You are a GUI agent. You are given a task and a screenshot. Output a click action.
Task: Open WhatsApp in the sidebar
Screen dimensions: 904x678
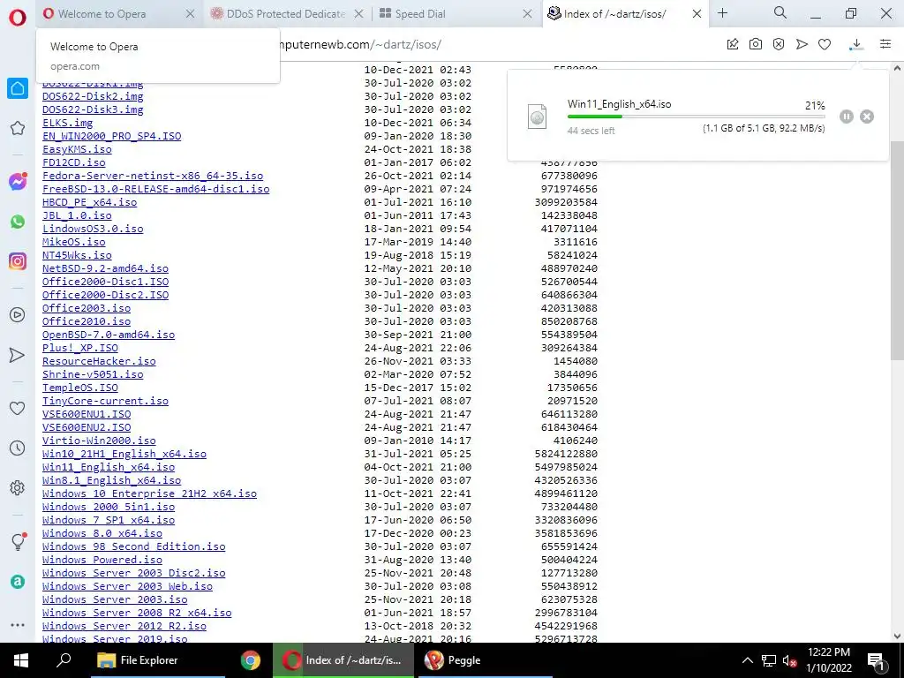click(18, 222)
